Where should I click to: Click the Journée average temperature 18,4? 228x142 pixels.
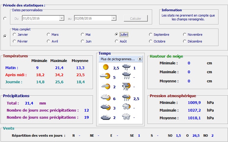coord(81,82)
